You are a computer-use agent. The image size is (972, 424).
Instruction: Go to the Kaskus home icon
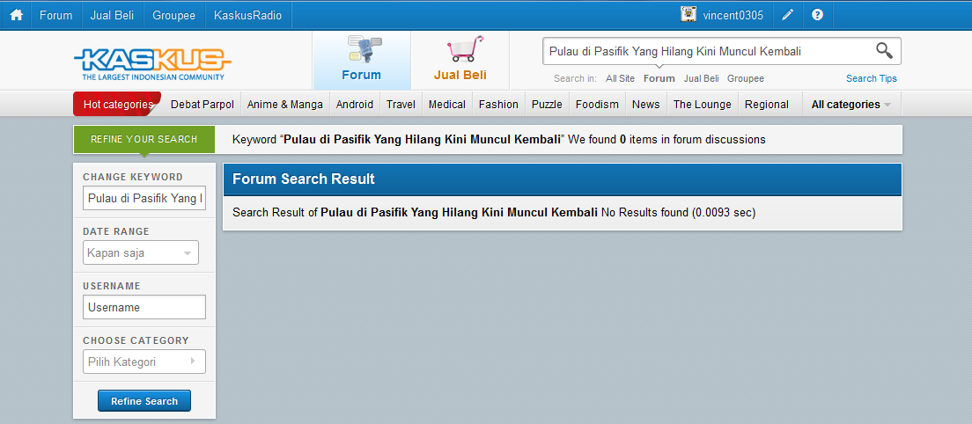click(x=16, y=15)
